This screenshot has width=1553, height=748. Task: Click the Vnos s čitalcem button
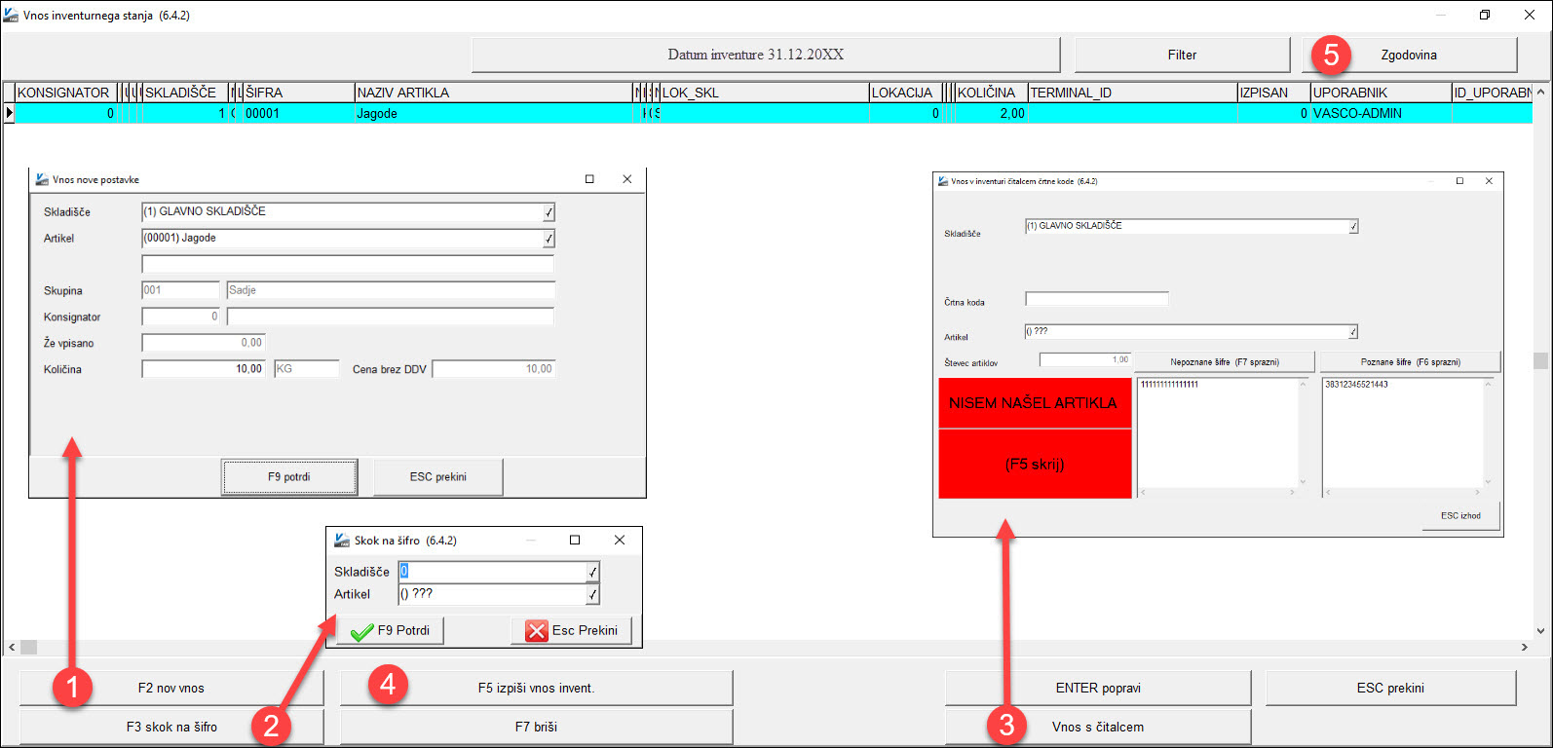1098,727
